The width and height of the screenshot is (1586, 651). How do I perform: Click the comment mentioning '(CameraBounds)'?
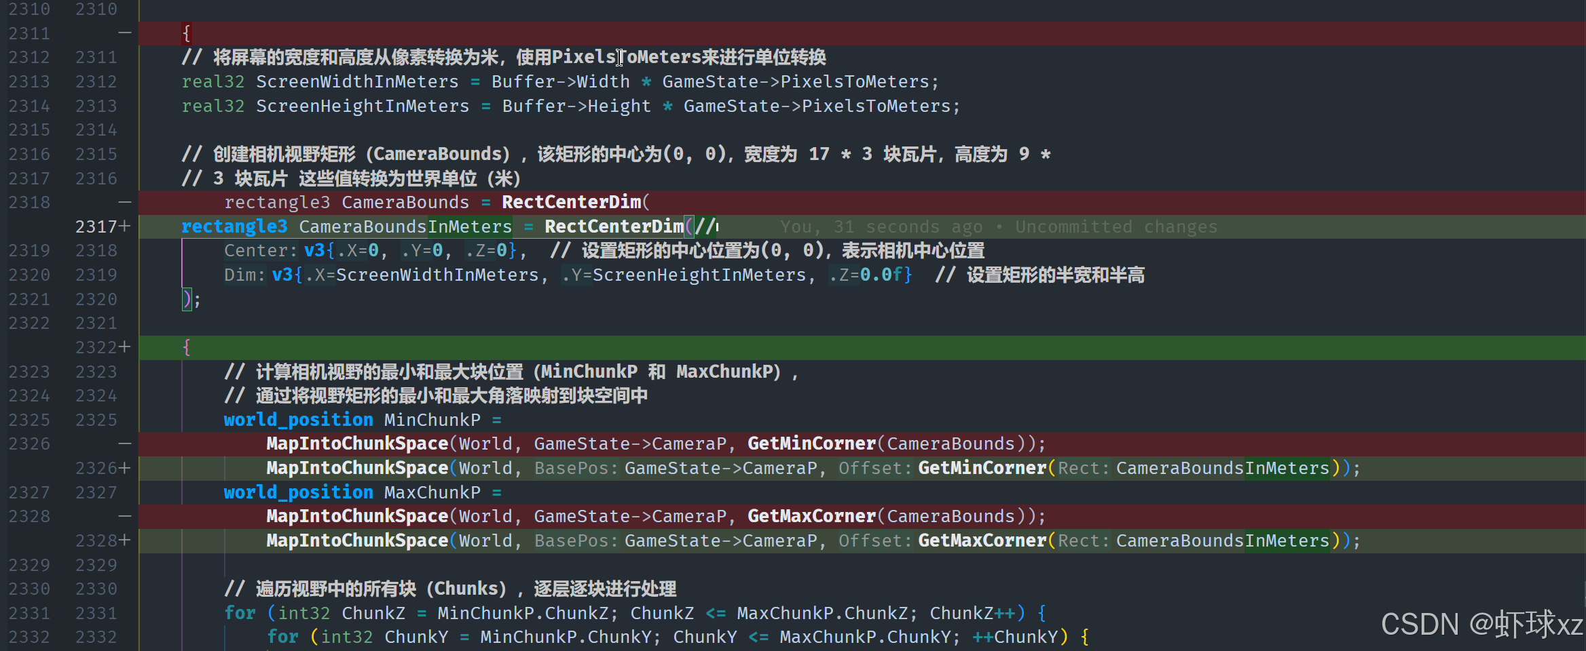click(x=616, y=154)
